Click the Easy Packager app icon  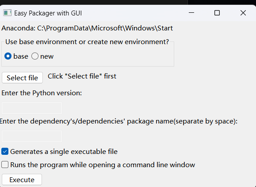pyautogui.click(x=7, y=13)
